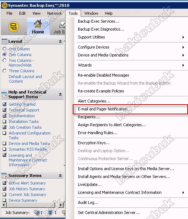The height and width of the screenshot is (219, 188).
Task: Click the Layout panel icon
Action: 4,41
